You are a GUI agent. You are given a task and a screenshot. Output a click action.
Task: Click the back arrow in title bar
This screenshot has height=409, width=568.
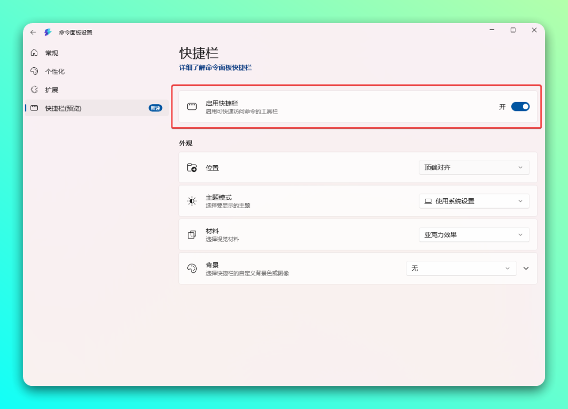[33, 32]
